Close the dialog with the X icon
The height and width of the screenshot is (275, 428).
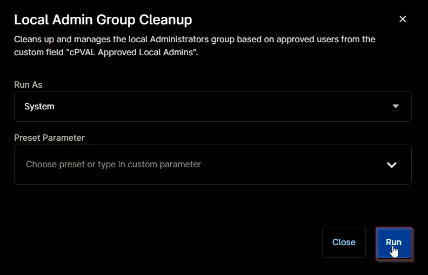403,19
